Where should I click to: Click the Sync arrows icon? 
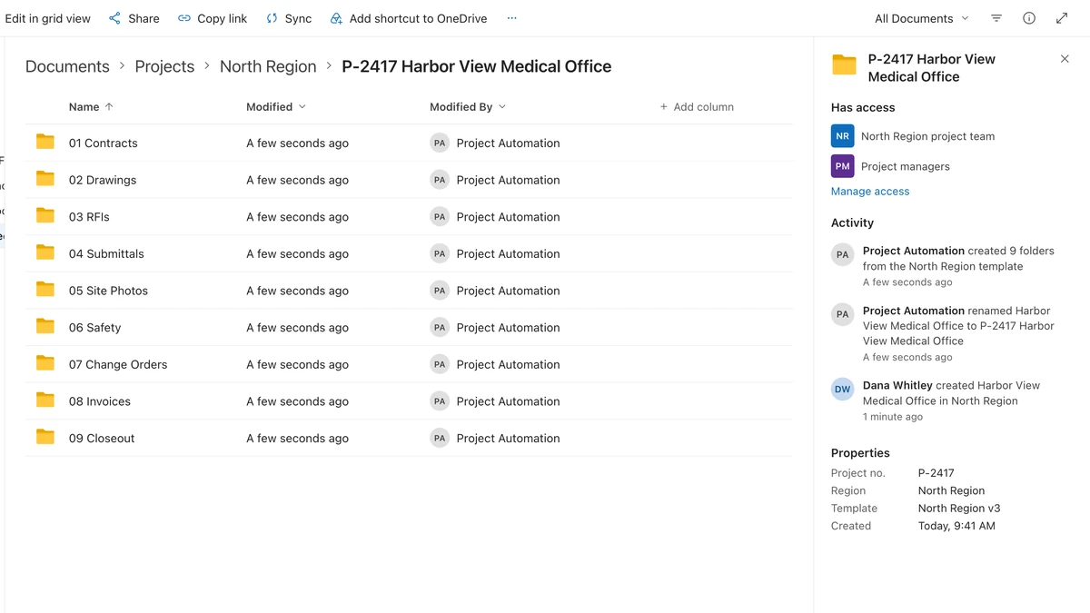coord(272,18)
